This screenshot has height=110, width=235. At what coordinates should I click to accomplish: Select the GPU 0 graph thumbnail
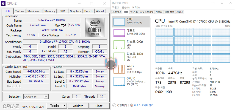click(x=119, y=81)
